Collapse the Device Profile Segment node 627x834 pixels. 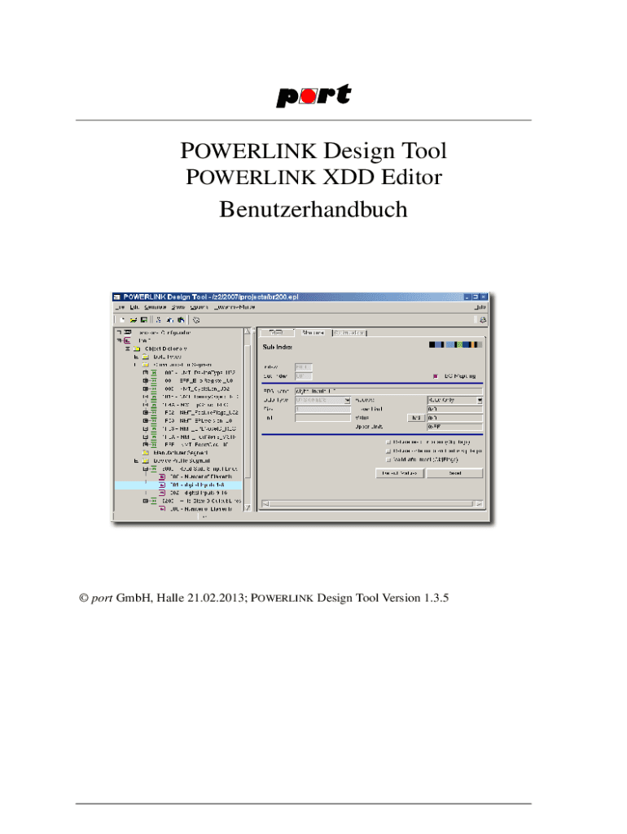[136, 460]
